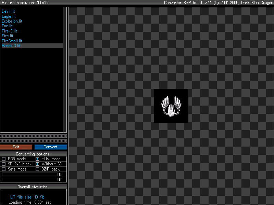This screenshot has height=205, width=274.
Task: Choose Explosion.lit file entry
Action: [12, 21]
